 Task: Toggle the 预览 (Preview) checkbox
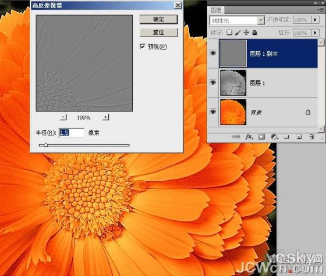pos(143,46)
